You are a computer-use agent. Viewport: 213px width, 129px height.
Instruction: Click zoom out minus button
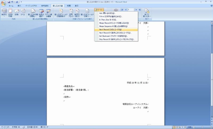[194, 127]
